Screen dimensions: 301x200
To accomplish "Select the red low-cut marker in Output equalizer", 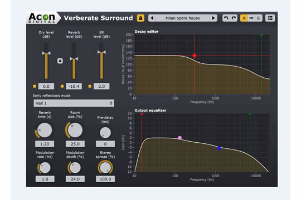I will 142,114.
